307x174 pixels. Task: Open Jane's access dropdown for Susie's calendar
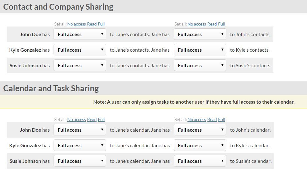point(200,161)
